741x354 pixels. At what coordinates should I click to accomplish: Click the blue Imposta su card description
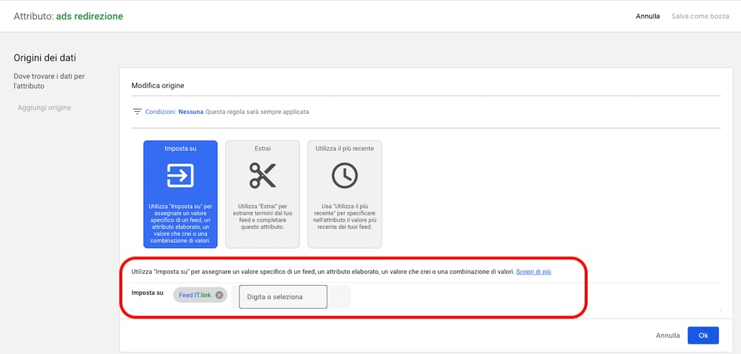180,221
